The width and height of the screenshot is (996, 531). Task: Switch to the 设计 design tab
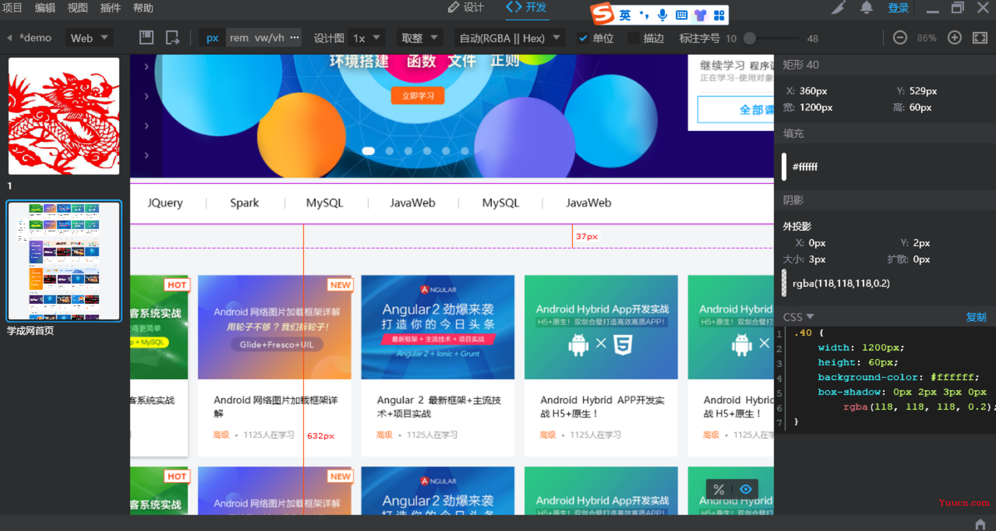click(x=466, y=7)
